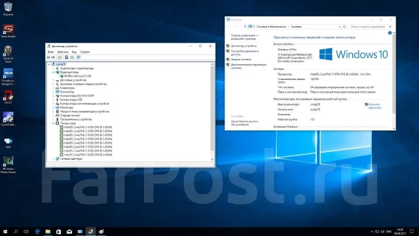Image resolution: width=419 pixels, height=236 pixels.
Task: Open the Mail icon on the taskbar
Action: pos(69,231)
